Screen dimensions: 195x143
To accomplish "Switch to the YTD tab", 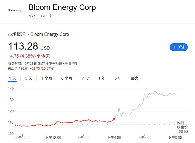I will 85,78.
